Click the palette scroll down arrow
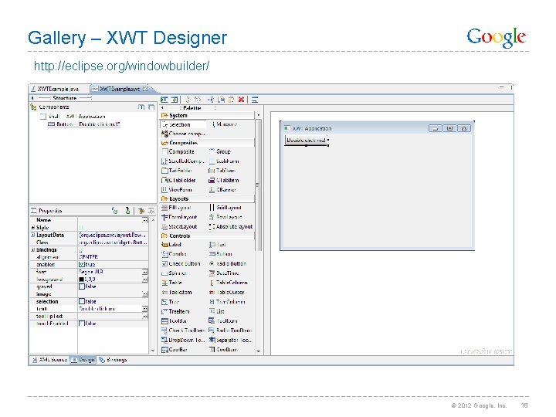 pyautogui.click(x=259, y=351)
